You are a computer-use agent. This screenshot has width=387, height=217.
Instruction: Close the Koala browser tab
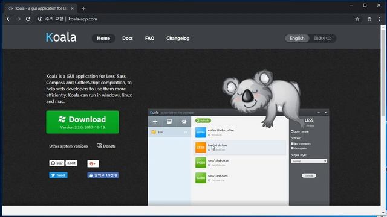coord(72,8)
